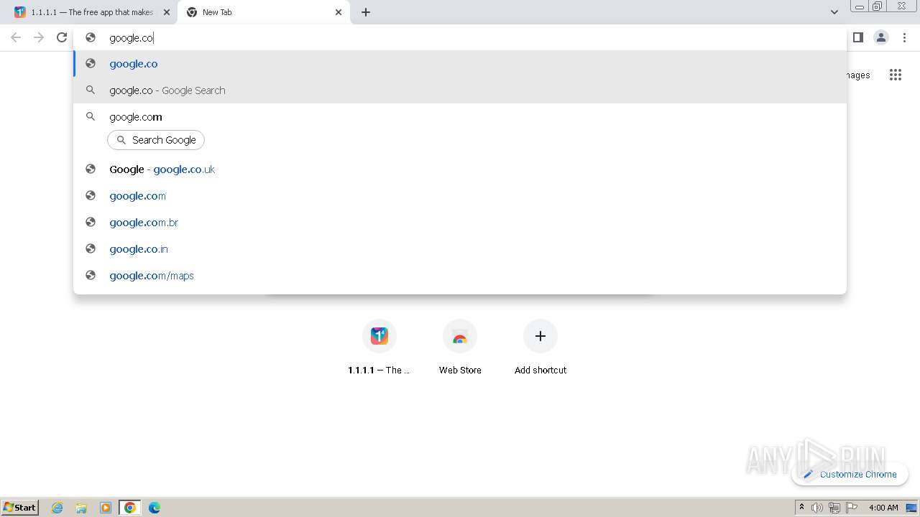Viewport: 920px width, 517px height.
Task: Open the profile avatar icon
Action: click(880, 37)
